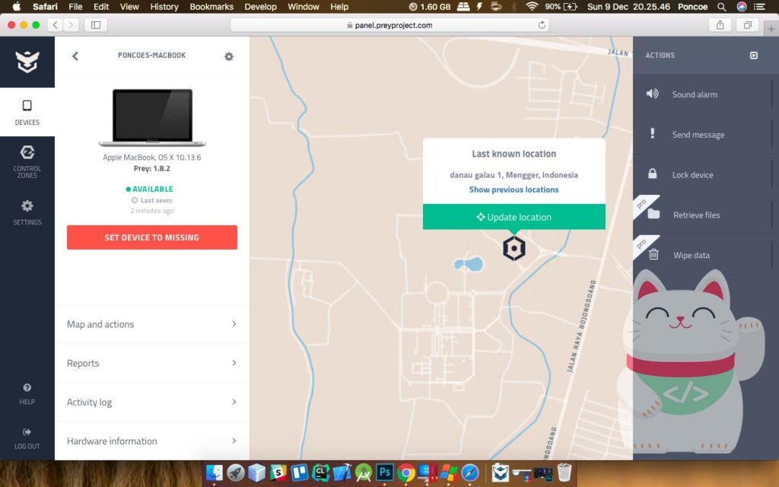Launch Google Chrome from the Dock
The height and width of the screenshot is (487, 779).
(406, 472)
